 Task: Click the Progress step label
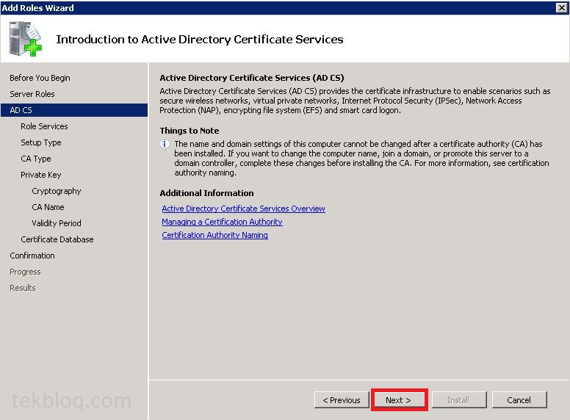(25, 272)
